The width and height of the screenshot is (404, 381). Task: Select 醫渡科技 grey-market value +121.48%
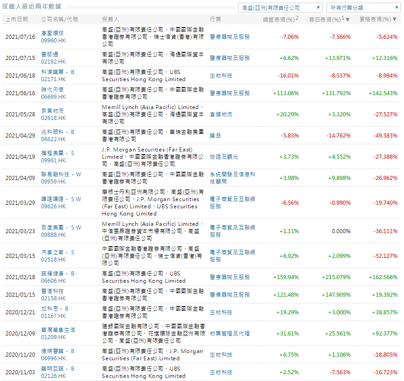coord(286,295)
